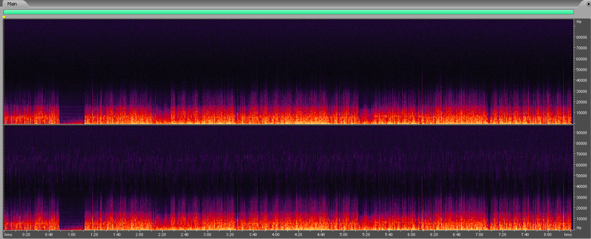Click the 5:00 mark on time ruler
This screenshot has height=239, width=591.
(x=343, y=235)
